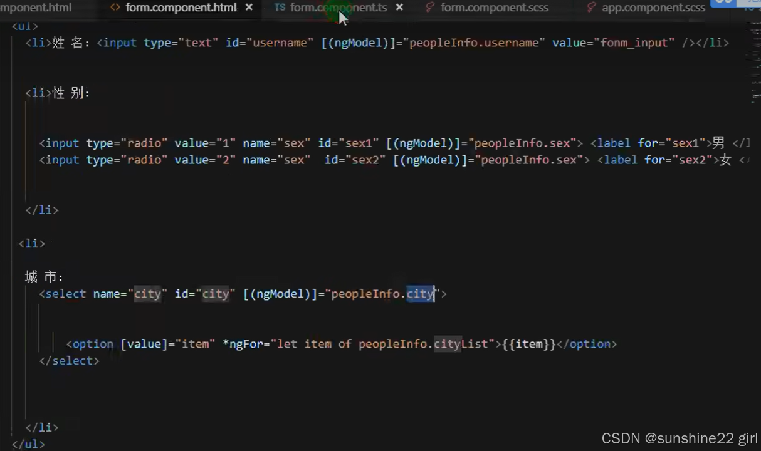
Task: Click the Sass icon on form.component.scss tab
Action: coord(430,8)
